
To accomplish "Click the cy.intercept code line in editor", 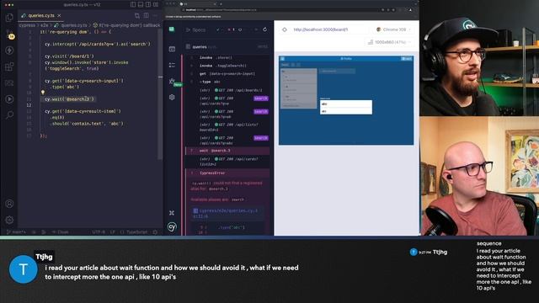I will [x=98, y=44].
